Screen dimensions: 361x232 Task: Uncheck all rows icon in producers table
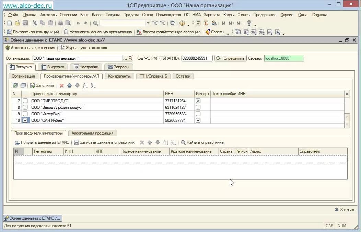[23, 85]
